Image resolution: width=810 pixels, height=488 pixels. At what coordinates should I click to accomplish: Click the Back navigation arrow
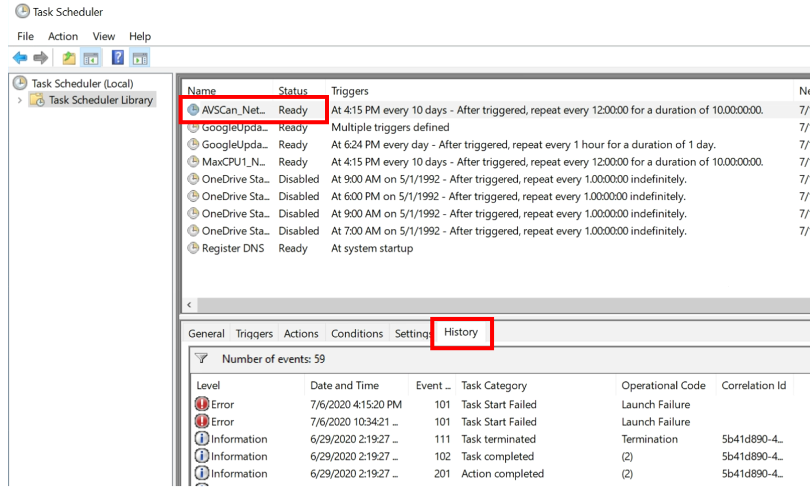19,57
